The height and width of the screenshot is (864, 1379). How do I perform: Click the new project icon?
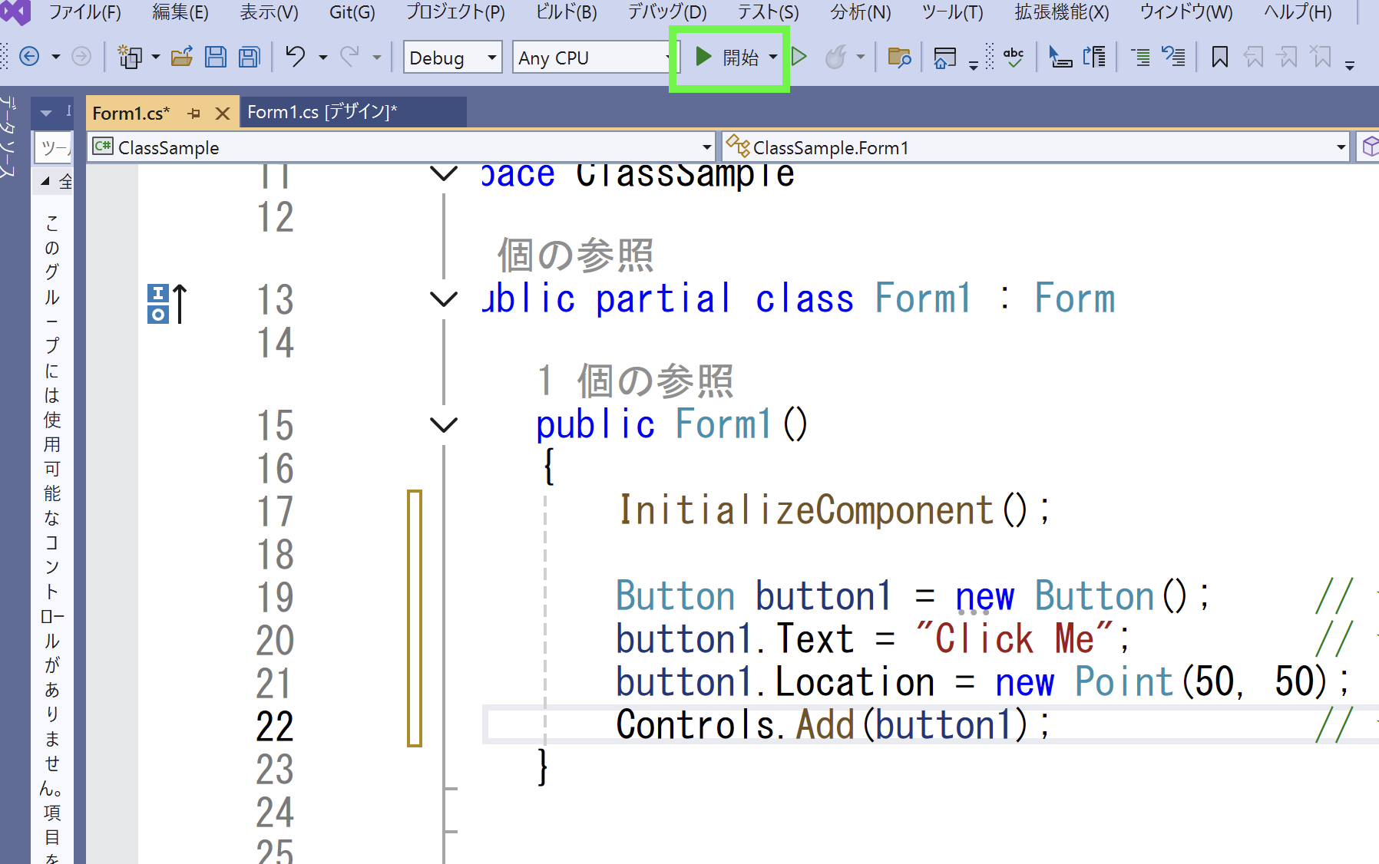pos(130,57)
